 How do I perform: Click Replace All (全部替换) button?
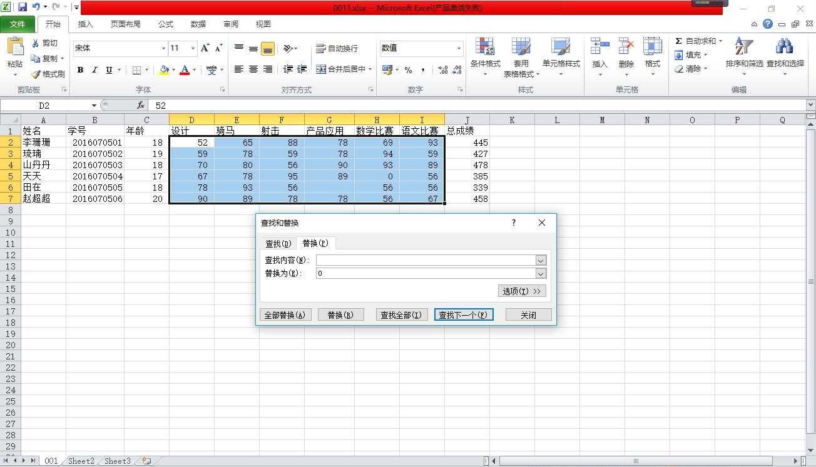click(x=285, y=315)
